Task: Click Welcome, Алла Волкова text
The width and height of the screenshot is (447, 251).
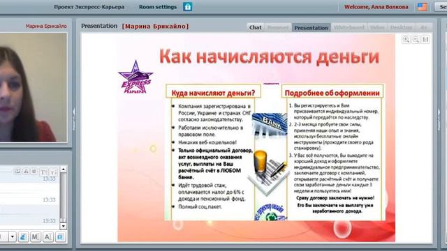Action: click(376, 7)
